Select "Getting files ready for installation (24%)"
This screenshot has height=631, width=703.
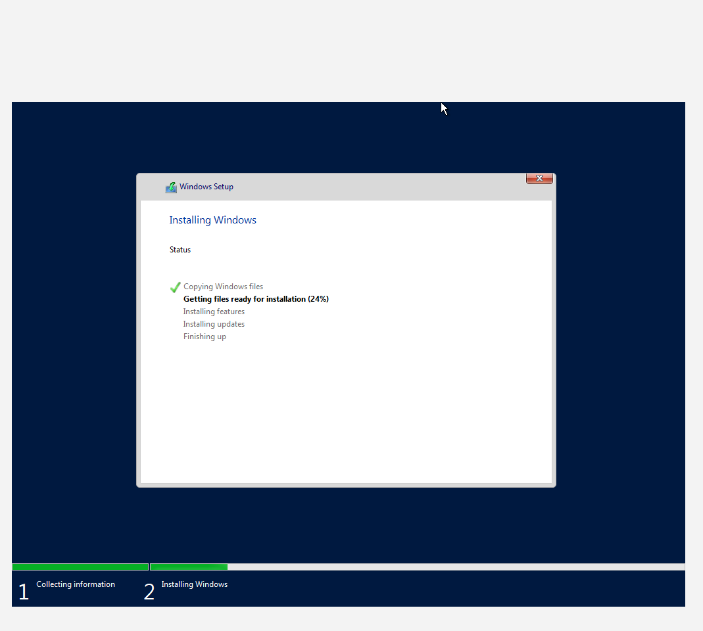tap(256, 299)
